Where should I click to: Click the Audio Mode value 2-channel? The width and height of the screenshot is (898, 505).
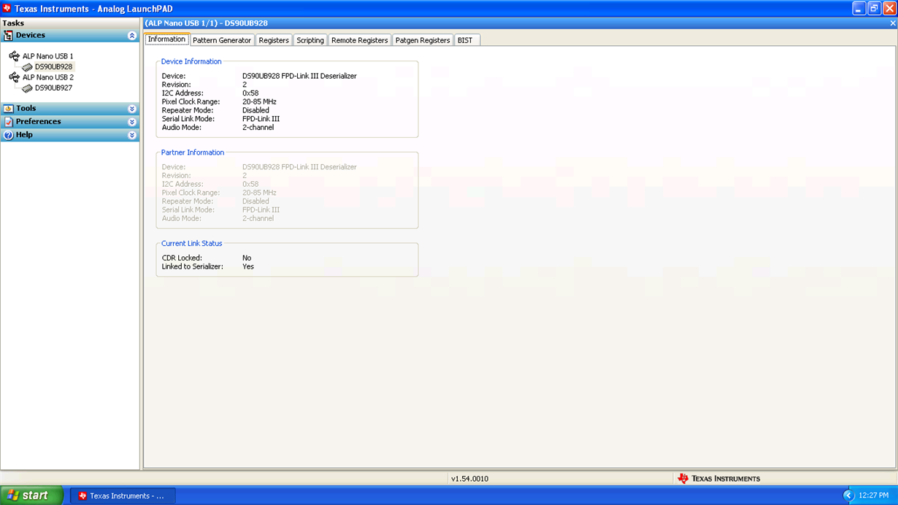tap(258, 128)
